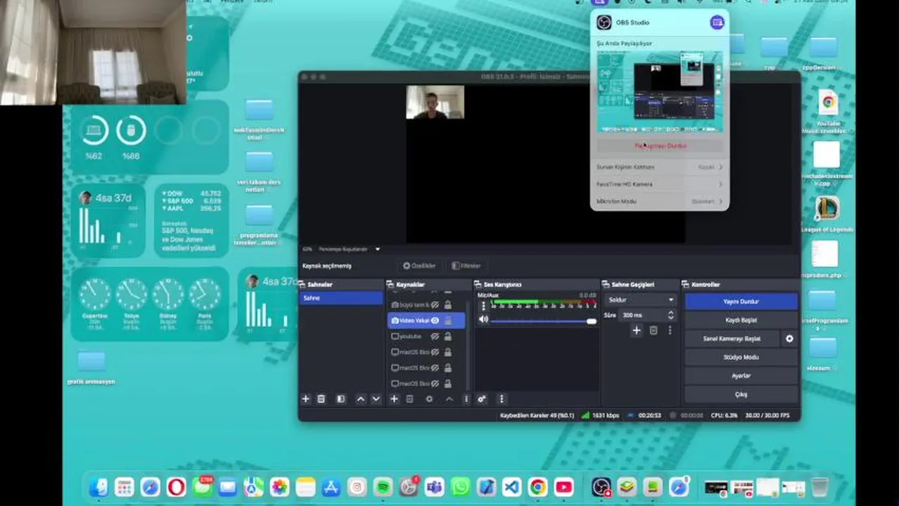899x506 pixels.
Task: Remove scene transition with trash icon
Action: [653, 330]
